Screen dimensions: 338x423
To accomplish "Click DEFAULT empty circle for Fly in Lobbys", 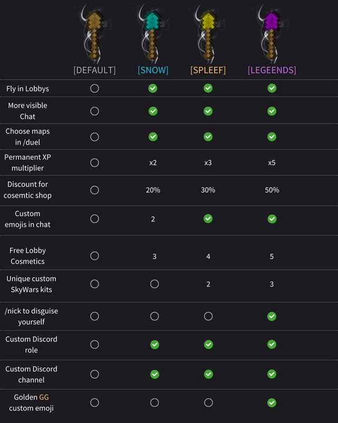I will [x=94, y=88].
